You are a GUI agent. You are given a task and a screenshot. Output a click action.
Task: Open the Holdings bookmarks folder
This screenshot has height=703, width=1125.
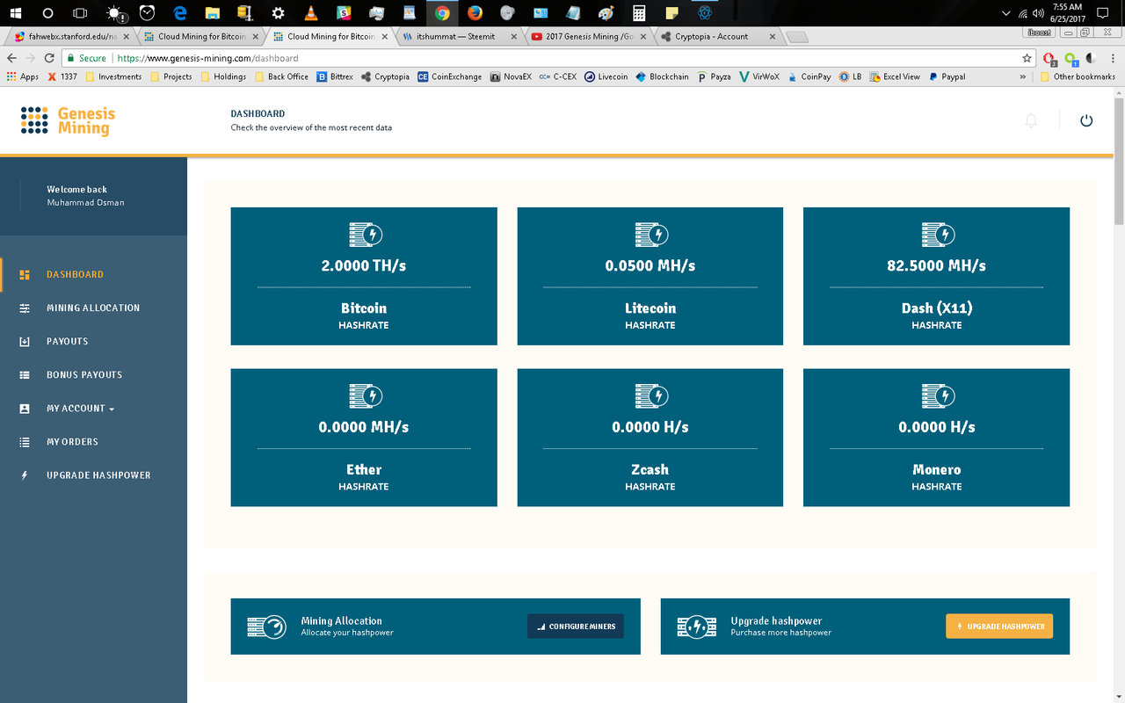223,76
